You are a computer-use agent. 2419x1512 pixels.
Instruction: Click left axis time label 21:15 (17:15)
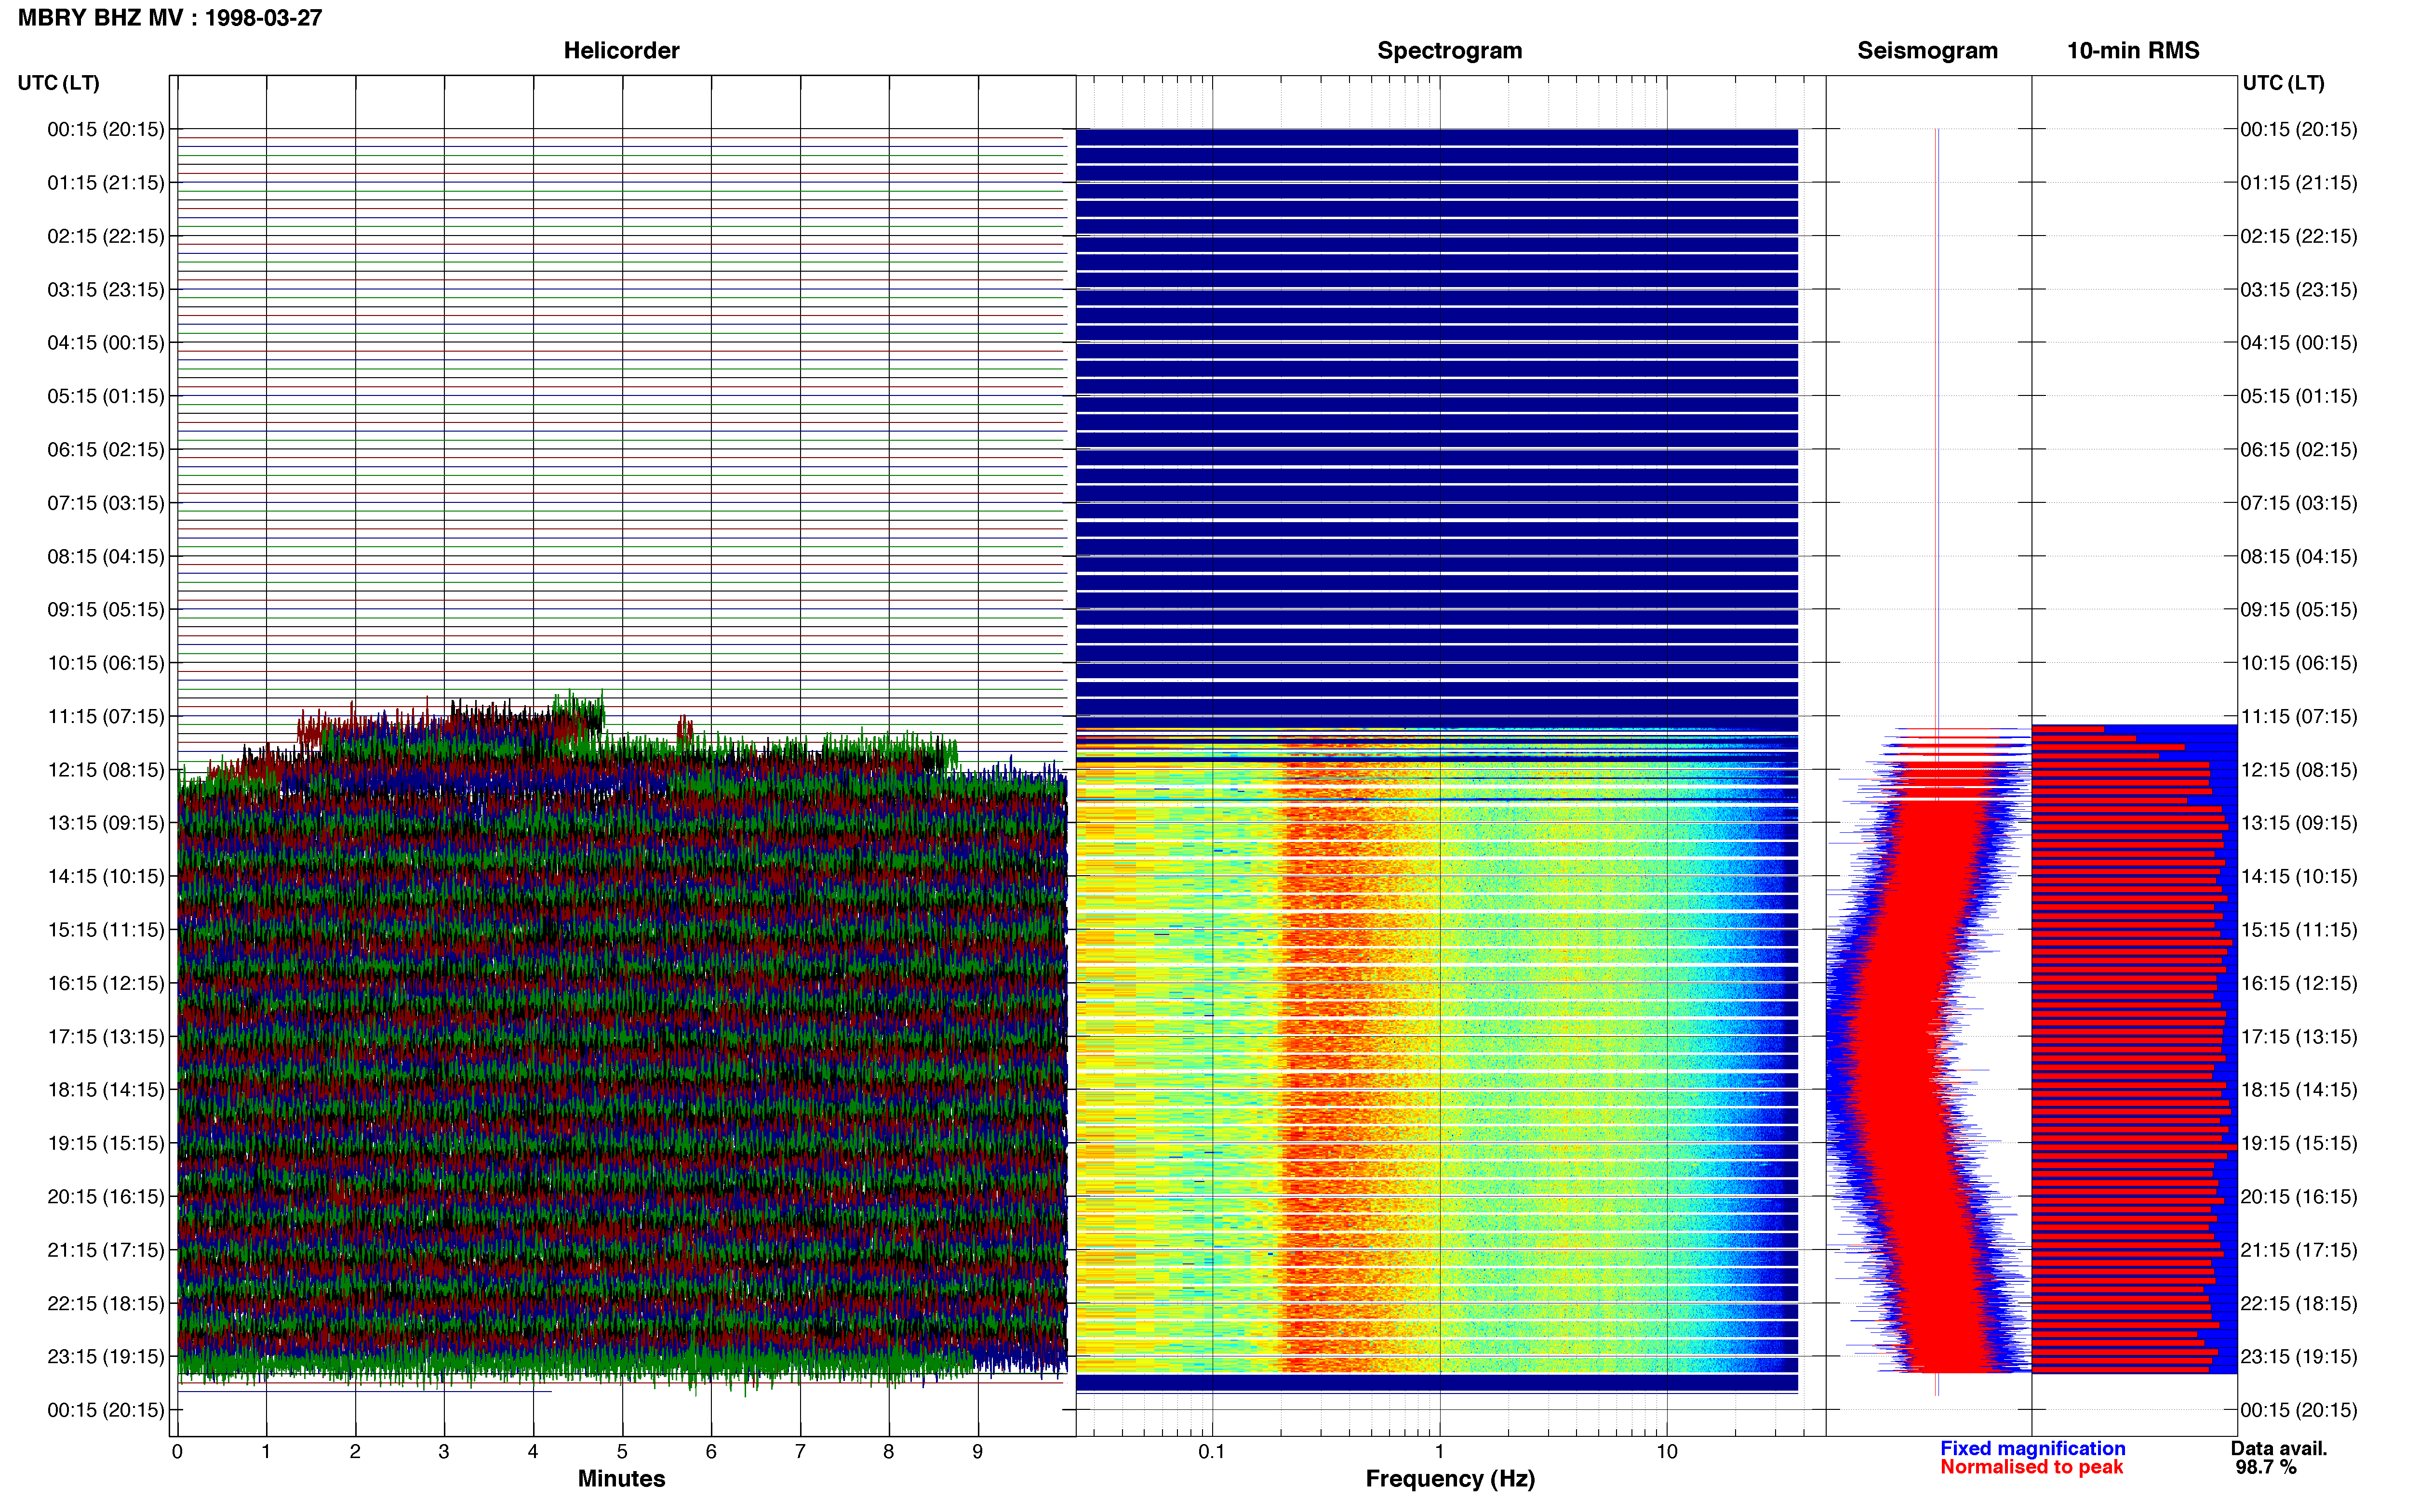click(x=106, y=1250)
